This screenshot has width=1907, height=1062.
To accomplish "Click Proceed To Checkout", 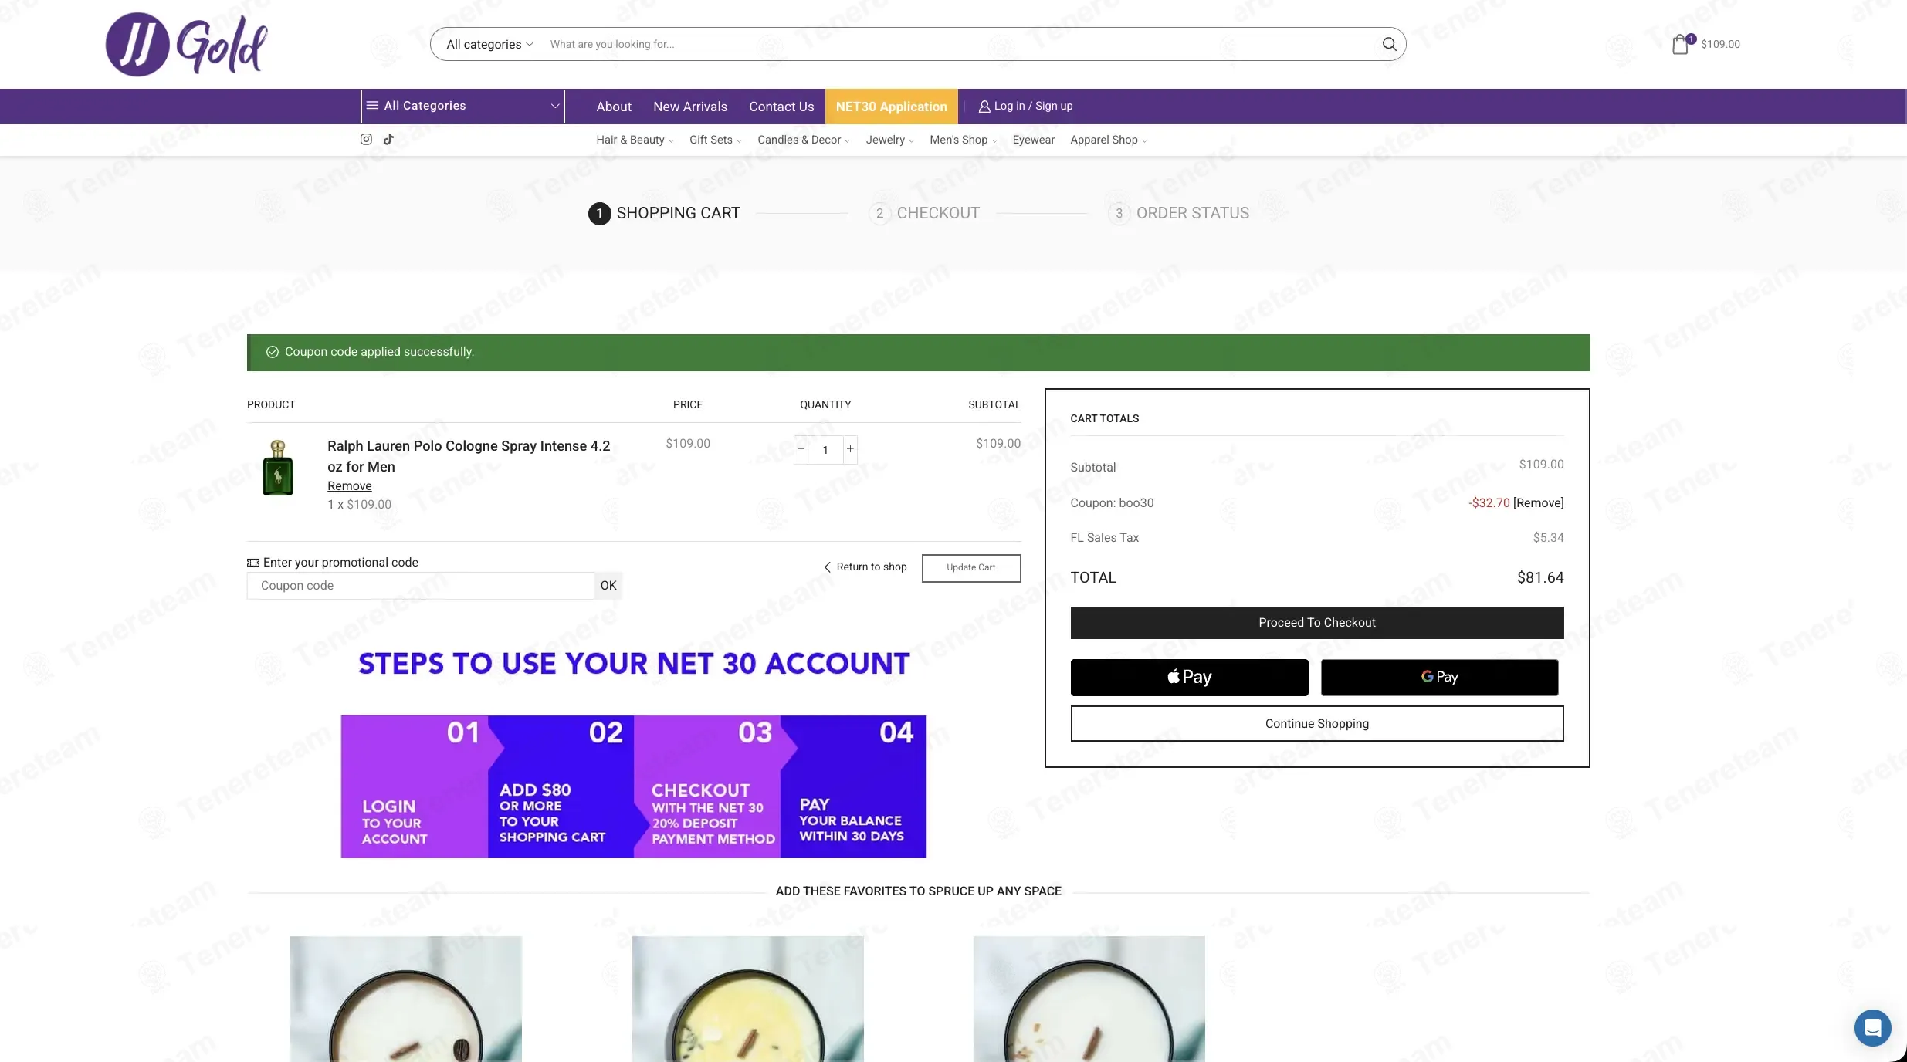I will pos(1317,623).
